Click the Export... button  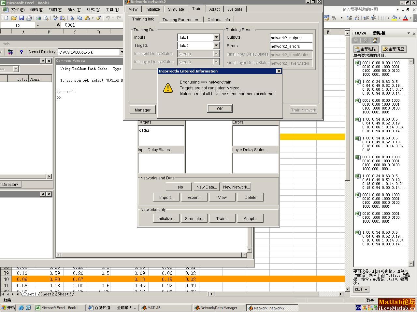[x=194, y=197]
